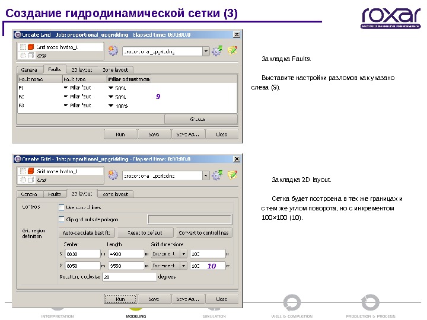Click the WELL & COMPLETION cycle icon
Image resolution: width=427 pixels, height=320 pixels.
tap(292, 303)
